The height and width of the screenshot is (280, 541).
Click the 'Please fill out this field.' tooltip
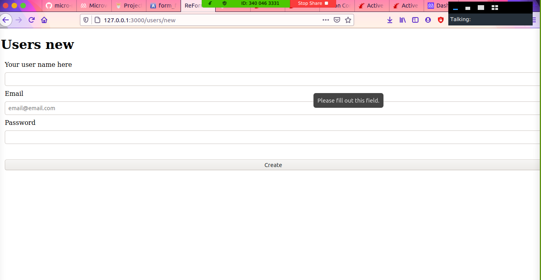(348, 101)
